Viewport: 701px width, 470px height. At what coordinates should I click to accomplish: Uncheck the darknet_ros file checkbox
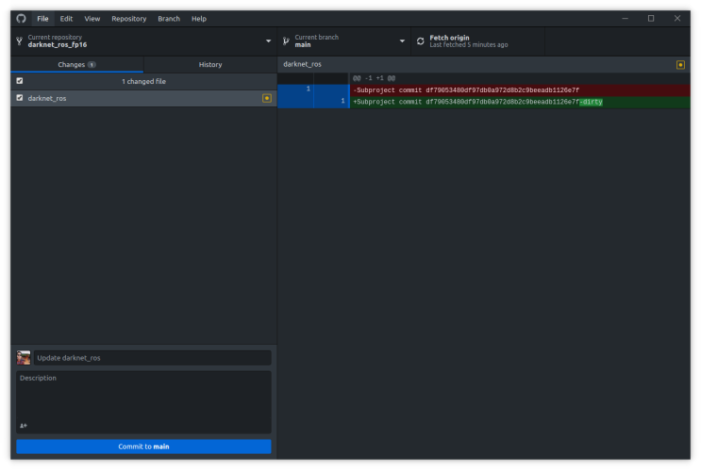click(x=20, y=98)
